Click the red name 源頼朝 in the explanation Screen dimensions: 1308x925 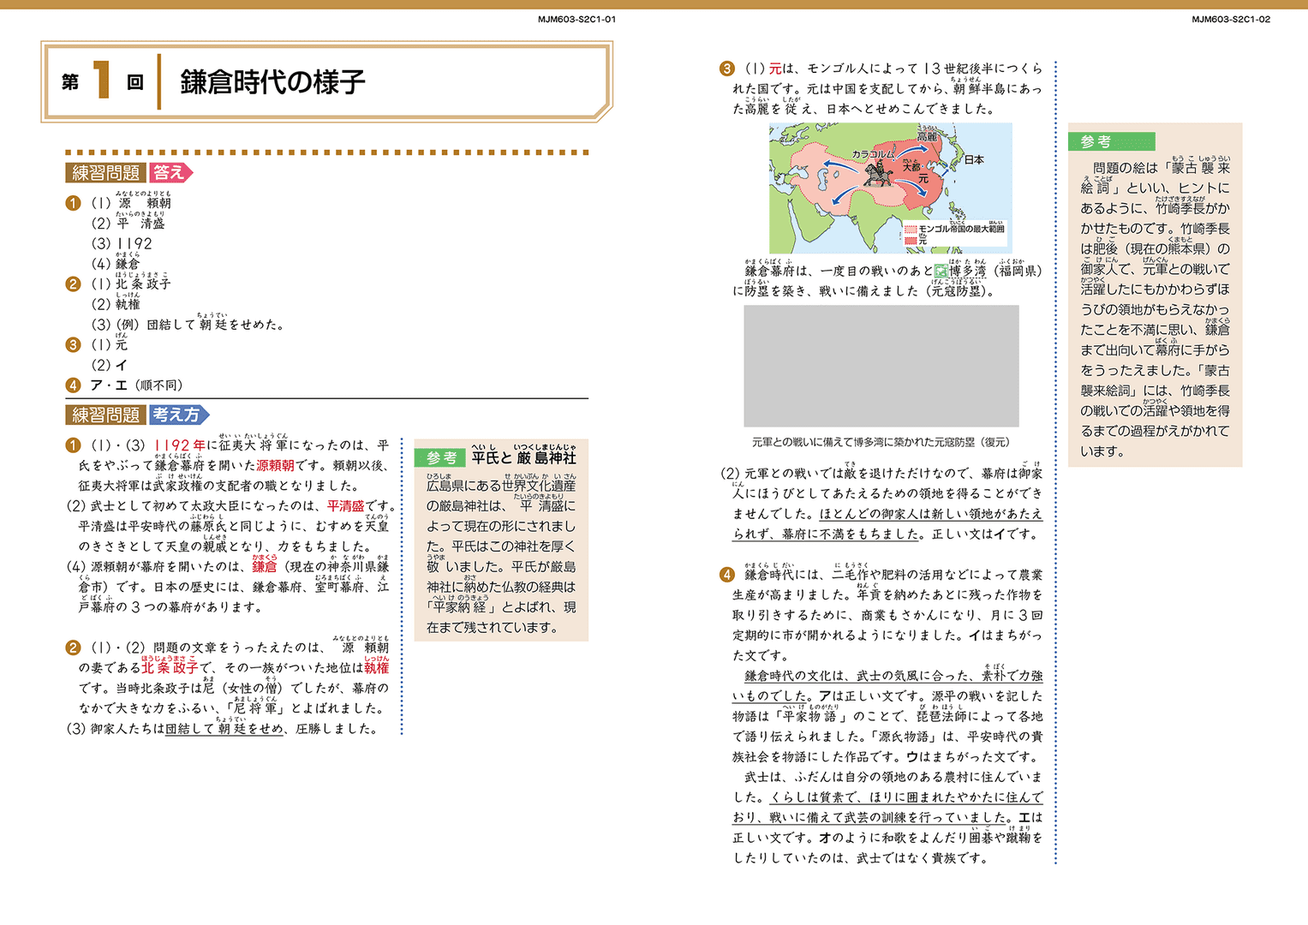(x=276, y=466)
